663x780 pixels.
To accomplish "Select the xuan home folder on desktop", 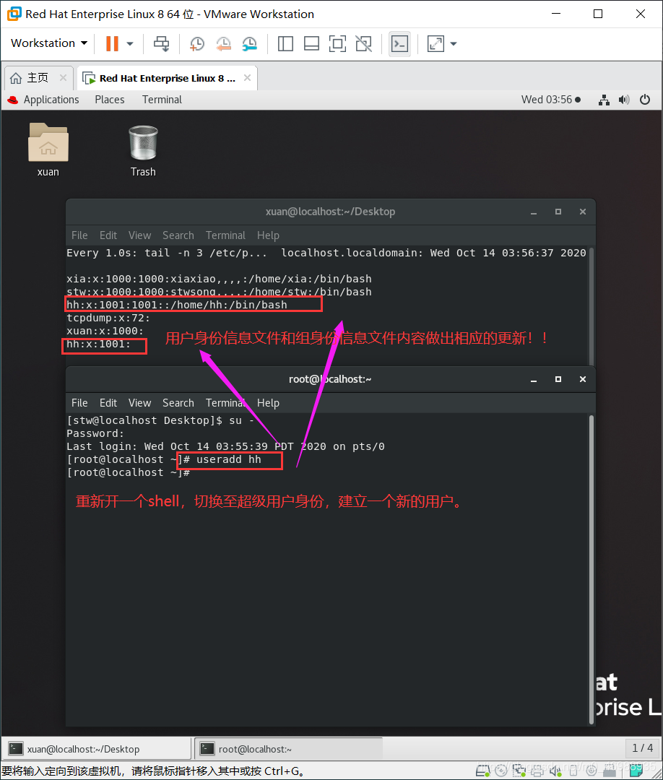I will point(48,150).
